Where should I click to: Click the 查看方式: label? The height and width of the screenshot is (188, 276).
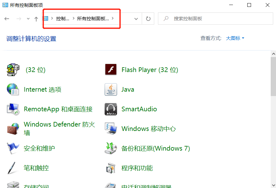tap(211, 38)
